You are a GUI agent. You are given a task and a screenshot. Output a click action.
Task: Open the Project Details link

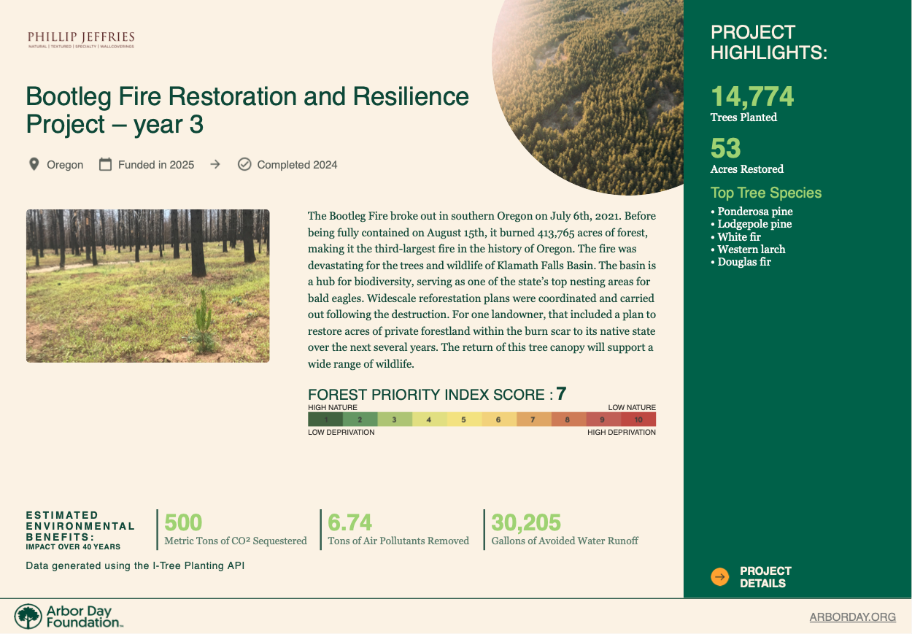[765, 577]
